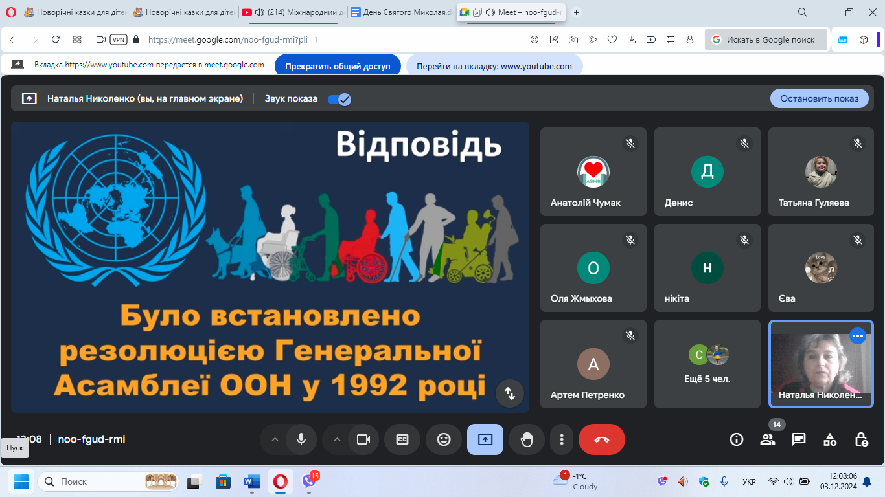Open Windows Start button
The image size is (885, 497).
[x=21, y=481]
